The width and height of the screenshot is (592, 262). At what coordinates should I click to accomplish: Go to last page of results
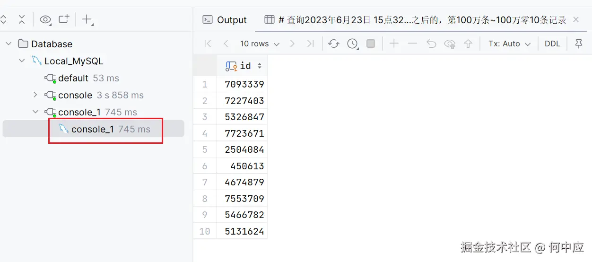click(x=310, y=44)
